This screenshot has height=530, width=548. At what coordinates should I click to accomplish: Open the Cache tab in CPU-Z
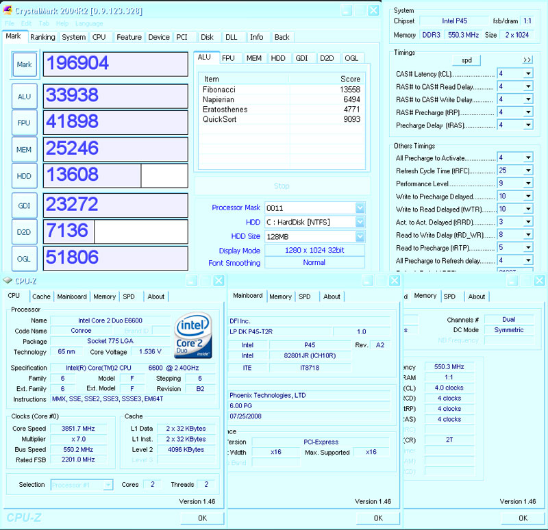coord(41,296)
